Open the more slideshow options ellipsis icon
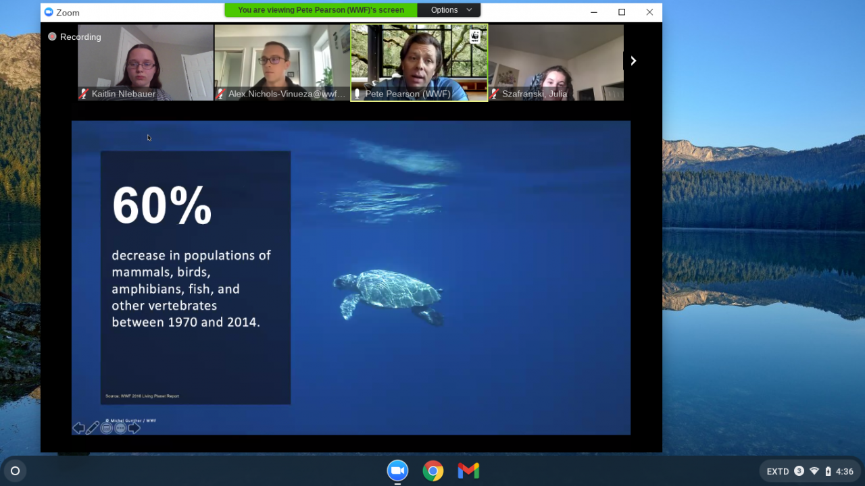Image resolution: width=865 pixels, height=486 pixels. (x=120, y=428)
